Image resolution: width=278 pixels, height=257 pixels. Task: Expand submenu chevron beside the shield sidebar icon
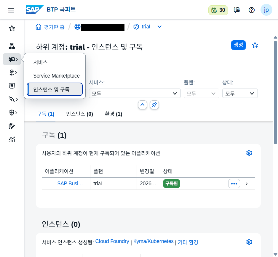[x=16, y=113]
